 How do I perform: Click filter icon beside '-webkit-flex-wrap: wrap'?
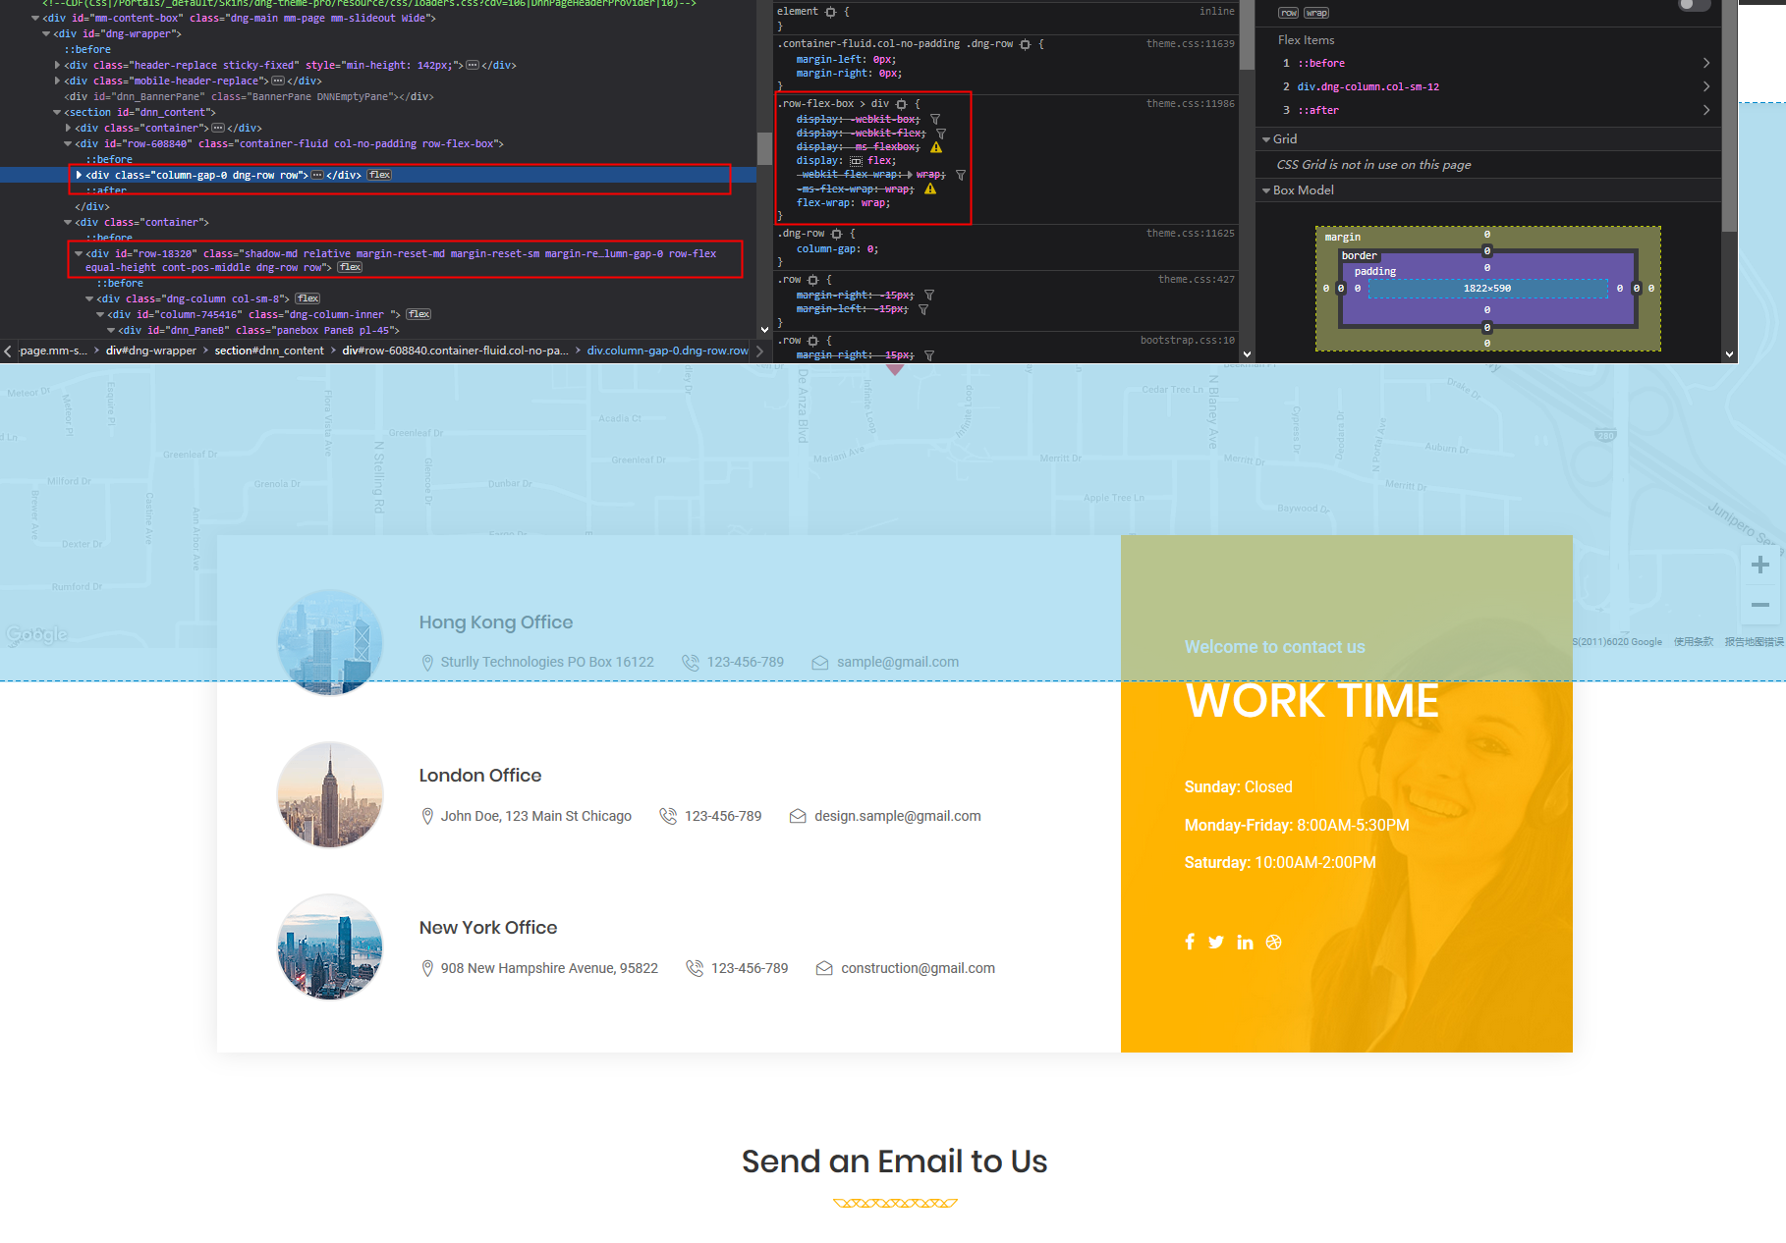[961, 175]
